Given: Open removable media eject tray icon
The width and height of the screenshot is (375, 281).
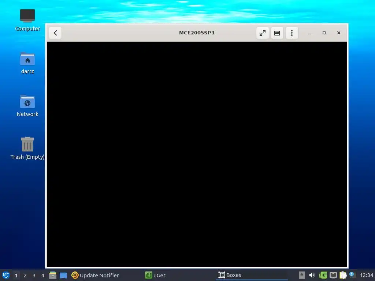Looking at the screenshot, I should coord(302,275).
